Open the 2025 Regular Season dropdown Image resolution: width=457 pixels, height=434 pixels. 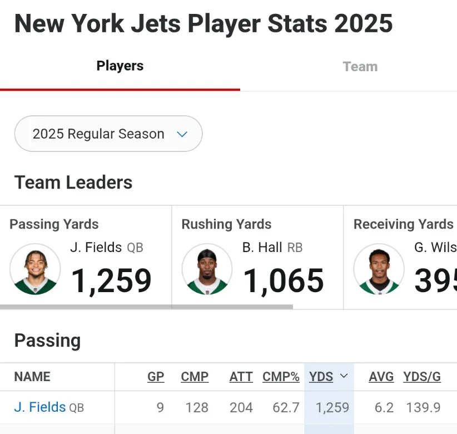[108, 134]
